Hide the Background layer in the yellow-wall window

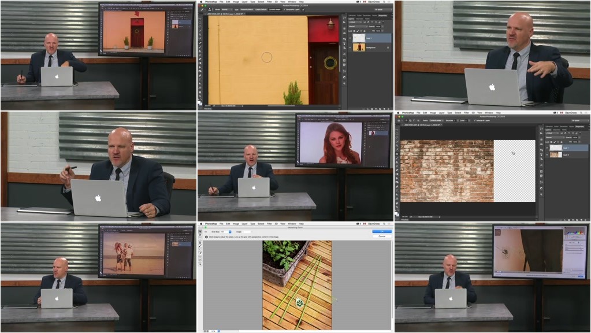pos(350,47)
